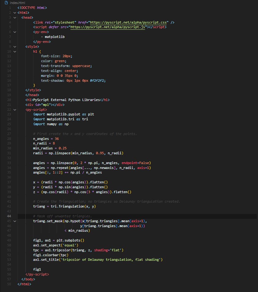Click the 'import matplotlib.tri as tri' line
258x292 pixels.
(x=61, y=119)
